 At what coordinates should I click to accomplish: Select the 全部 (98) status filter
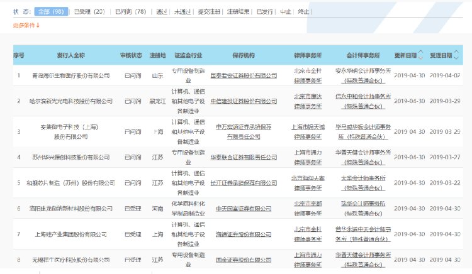(52, 11)
